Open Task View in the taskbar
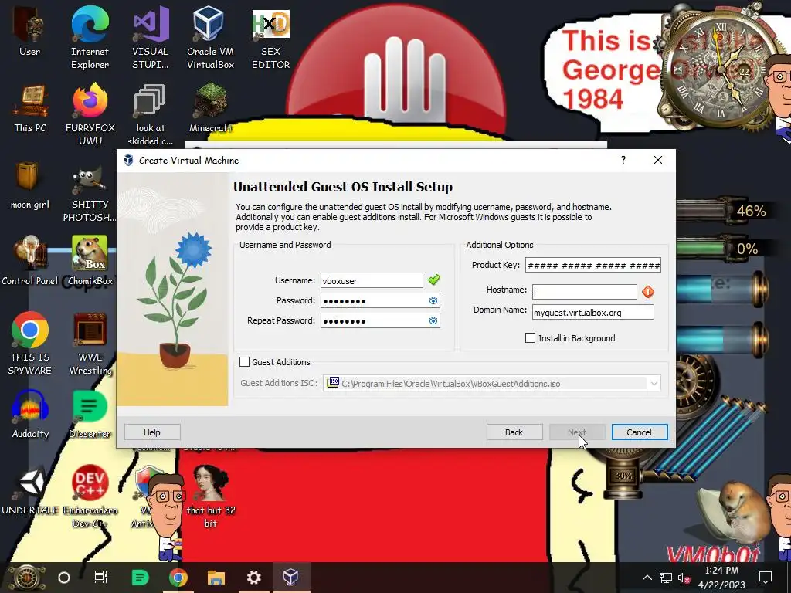This screenshot has height=593, width=791. point(101,577)
